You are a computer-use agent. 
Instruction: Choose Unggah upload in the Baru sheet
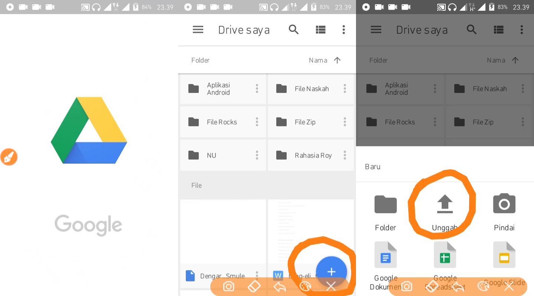coord(445,212)
